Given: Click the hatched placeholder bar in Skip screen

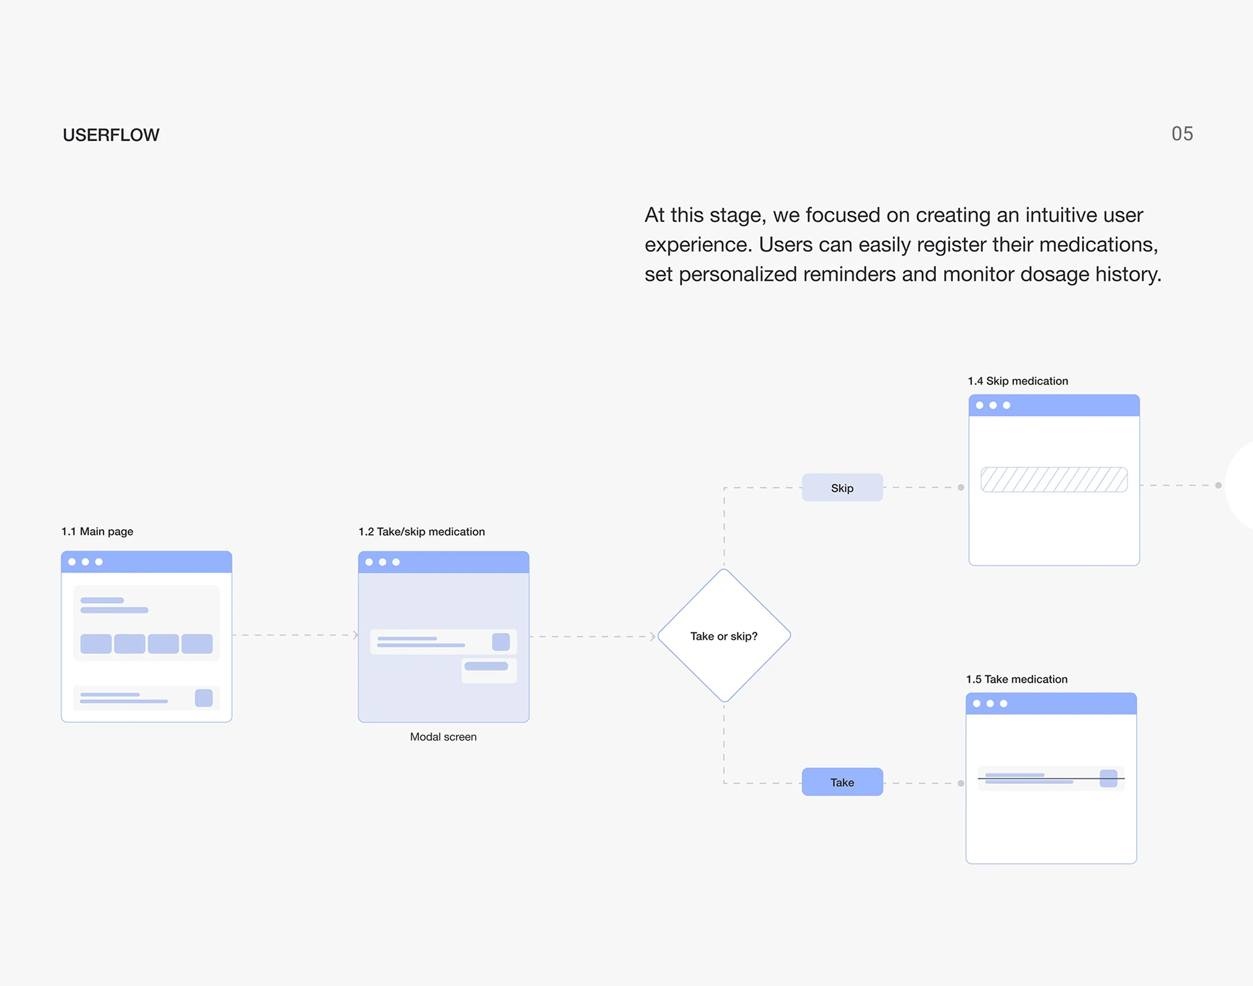Looking at the screenshot, I should 1054,480.
